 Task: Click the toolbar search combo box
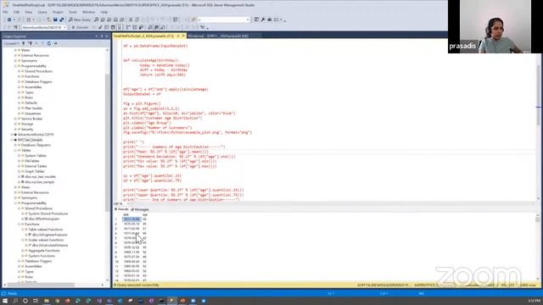coord(223,19)
